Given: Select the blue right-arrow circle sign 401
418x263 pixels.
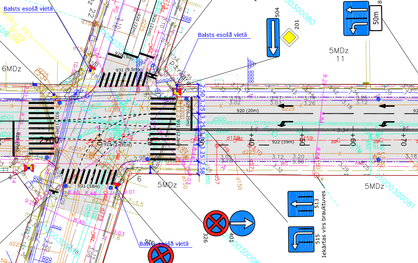Looking at the screenshot, I should (242, 224).
